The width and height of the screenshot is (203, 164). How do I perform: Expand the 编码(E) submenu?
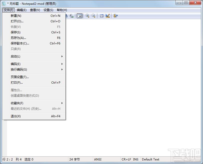[34, 64]
